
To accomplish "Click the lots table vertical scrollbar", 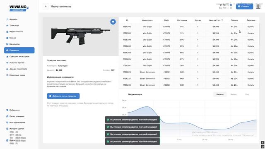I will tap(259, 35).
